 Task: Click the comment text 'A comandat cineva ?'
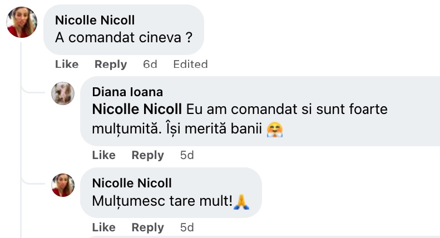(x=123, y=38)
